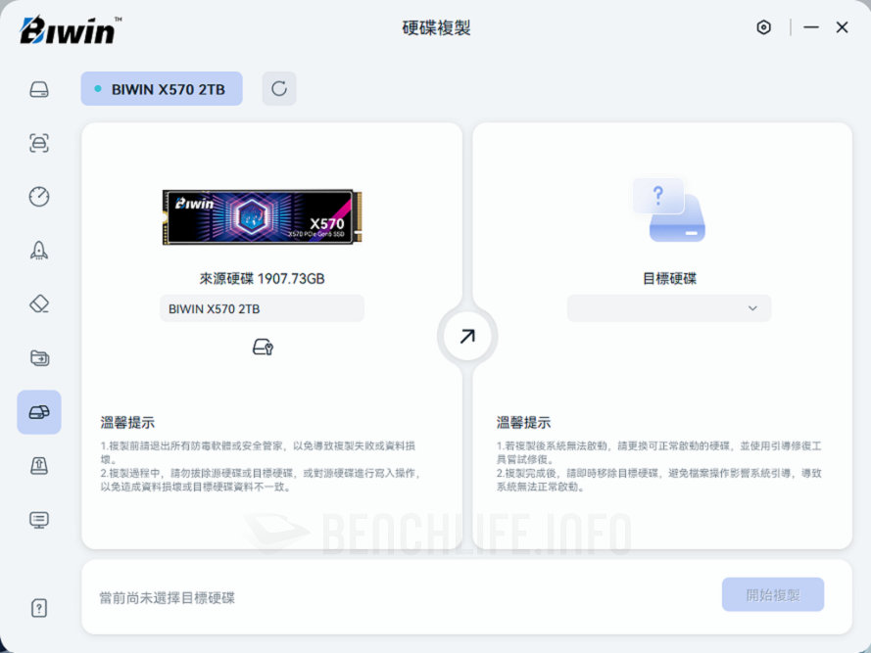
Task: Open the disk scan sidebar icon
Action: [39, 143]
